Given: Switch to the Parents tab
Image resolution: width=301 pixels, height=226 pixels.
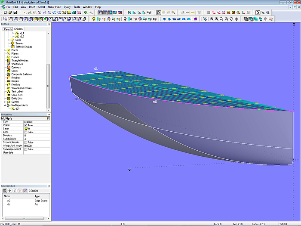Looking at the screenshot, I should pos(8,29).
